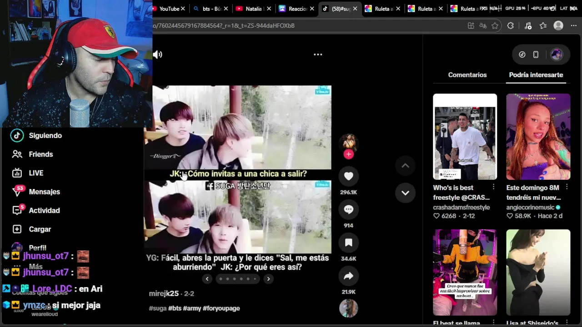The height and width of the screenshot is (327, 582).
Task: Click the Cargar plus icon
Action: 17,229
